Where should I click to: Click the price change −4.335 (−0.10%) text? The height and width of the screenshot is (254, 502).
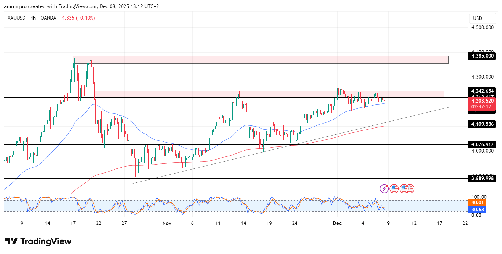77,18
